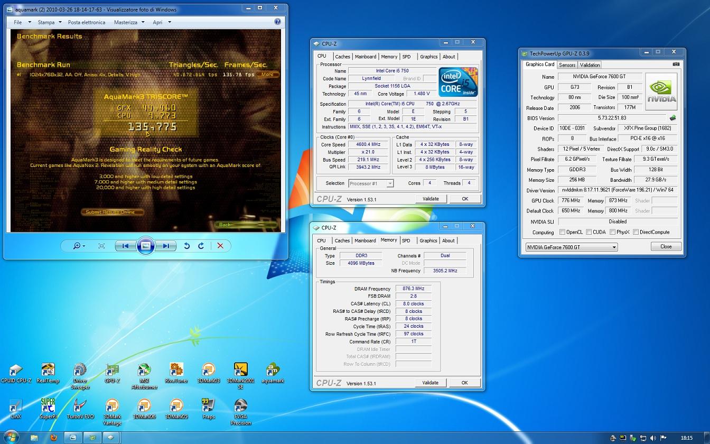Click Validate in the upper CPU-Z window

(x=431, y=199)
